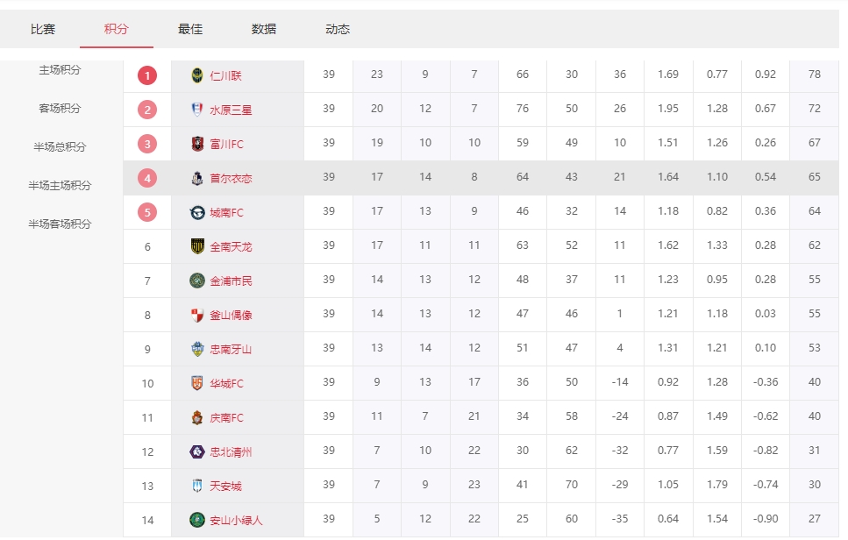Image resolution: width=848 pixels, height=540 pixels.
Task: Click the 富川FC team crest icon
Action: [197, 144]
